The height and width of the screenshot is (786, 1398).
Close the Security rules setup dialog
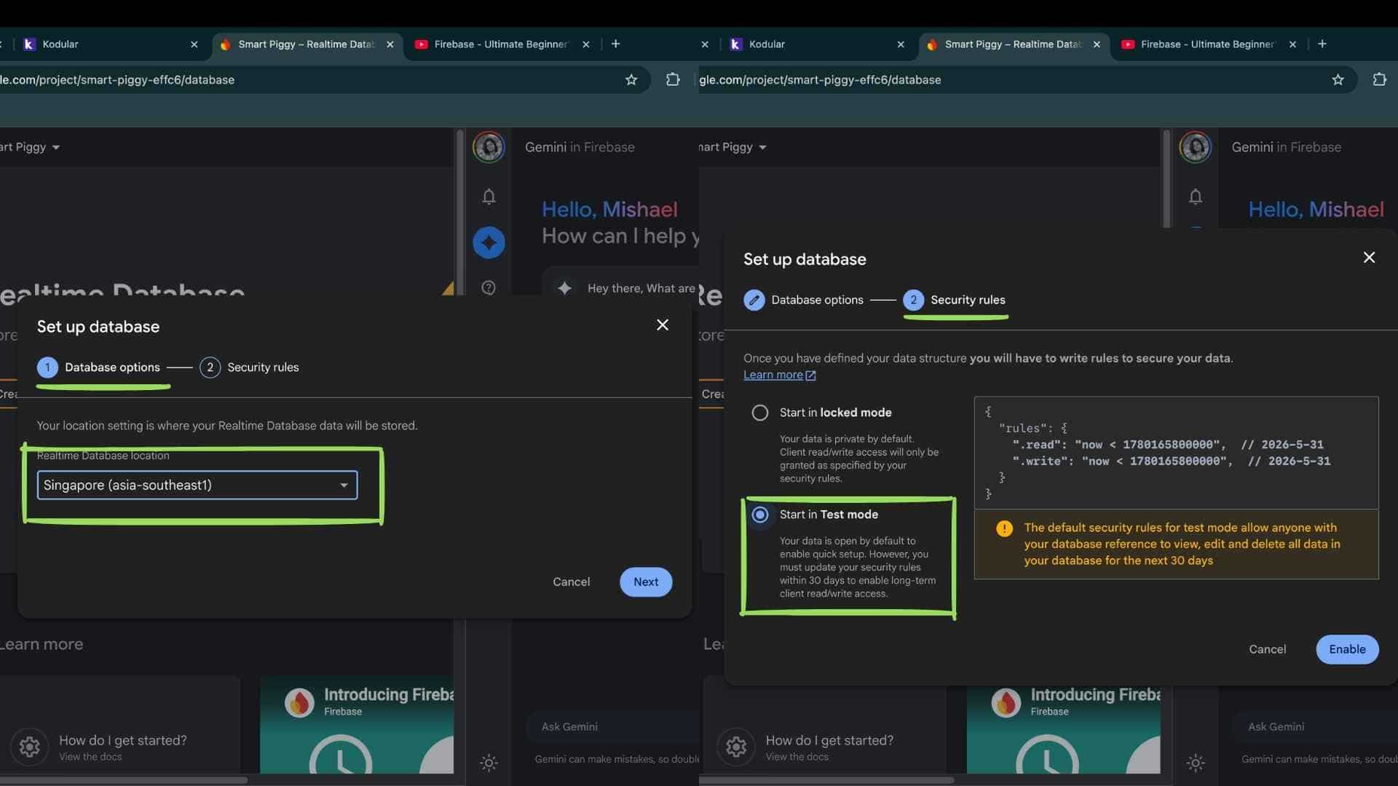pyautogui.click(x=1369, y=257)
